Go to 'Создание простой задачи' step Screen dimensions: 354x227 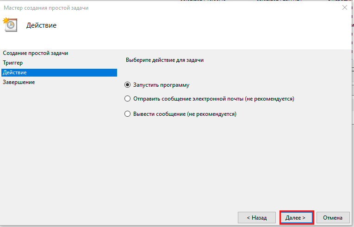pos(35,53)
